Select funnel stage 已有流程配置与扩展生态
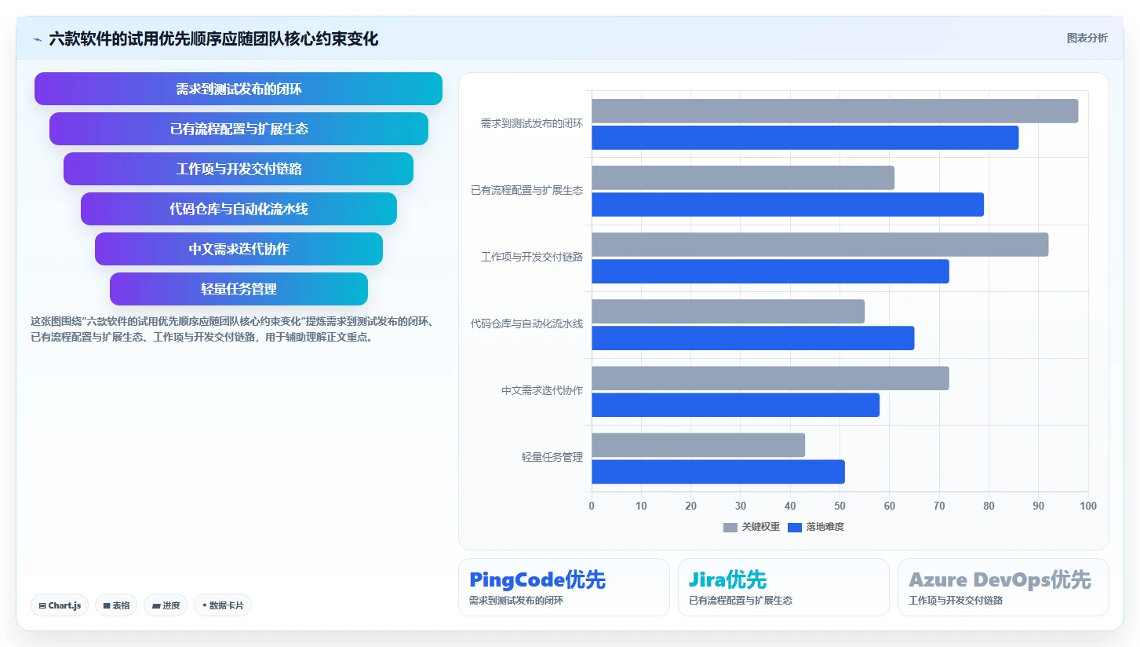 tap(239, 129)
